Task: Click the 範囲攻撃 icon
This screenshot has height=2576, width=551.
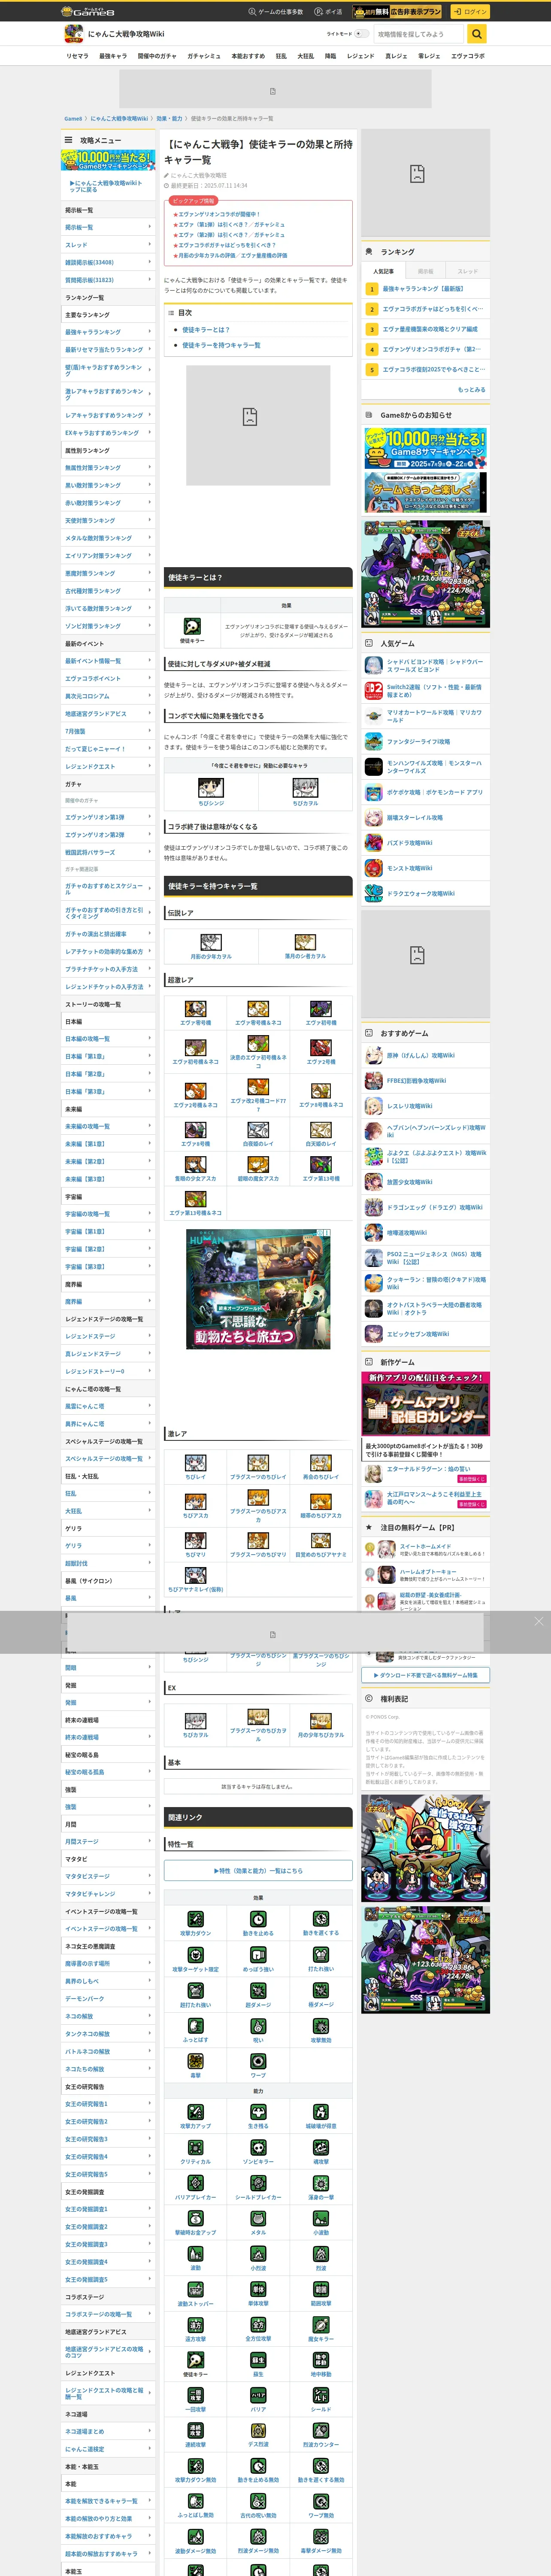Action: click(x=321, y=2289)
